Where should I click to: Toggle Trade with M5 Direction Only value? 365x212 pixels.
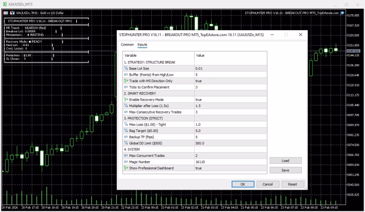(x=230, y=81)
